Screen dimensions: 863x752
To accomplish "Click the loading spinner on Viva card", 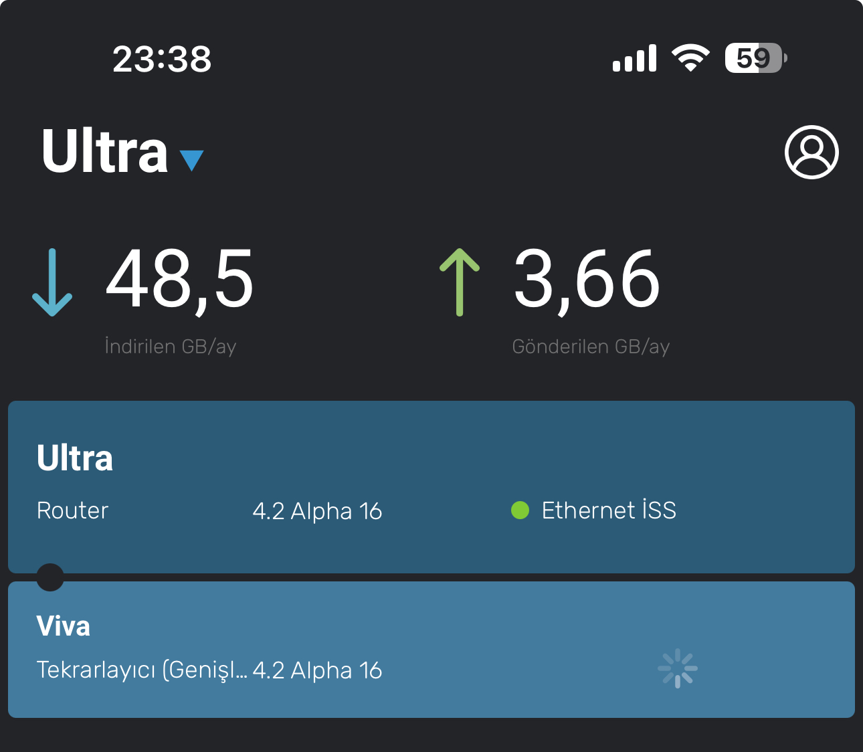I will (678, 668).
